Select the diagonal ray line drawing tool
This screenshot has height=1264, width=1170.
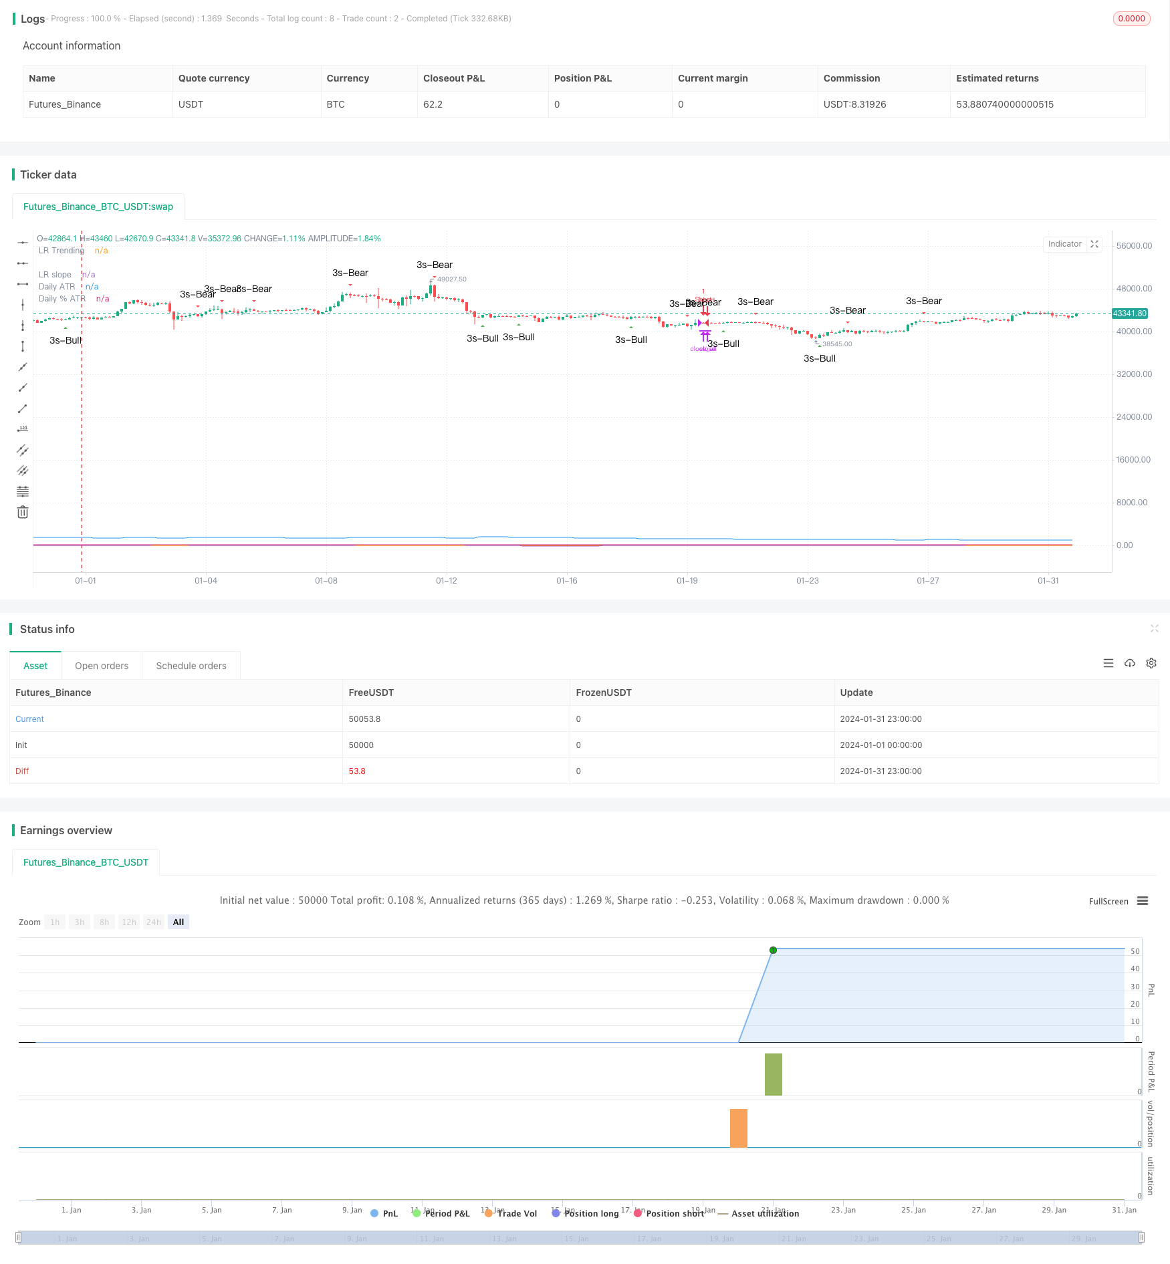(x=23, y=388)
